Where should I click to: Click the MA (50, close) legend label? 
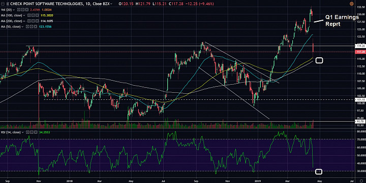(11, 26)
